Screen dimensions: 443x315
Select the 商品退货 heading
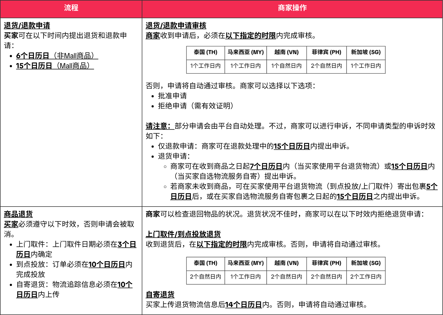click(x=18, y=214)
